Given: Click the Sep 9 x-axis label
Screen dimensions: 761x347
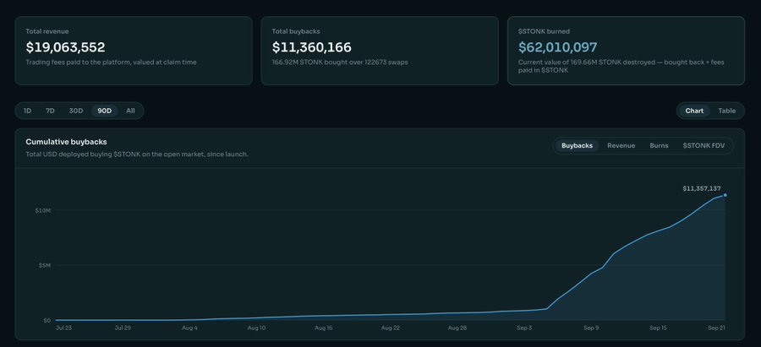Looking at the screenshot, I should [591, 328].
